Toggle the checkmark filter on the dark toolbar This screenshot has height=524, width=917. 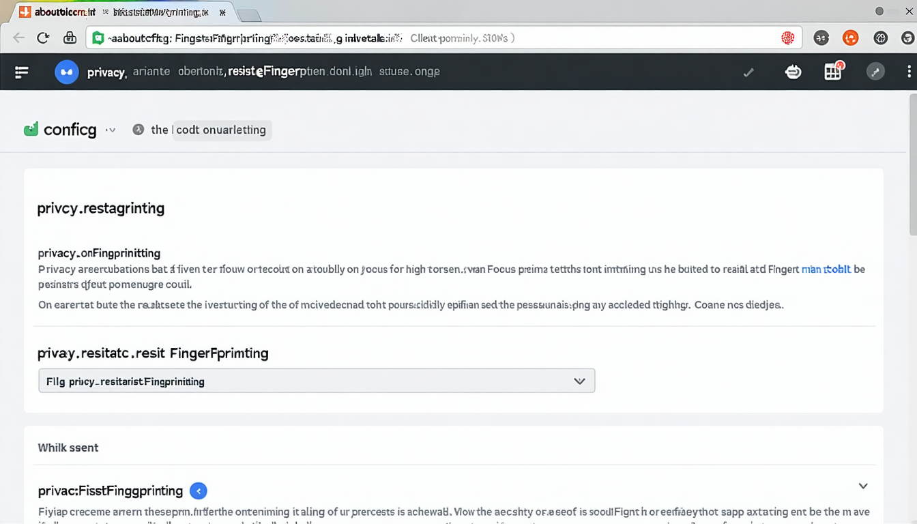pyautogui.click(x=748, y=71)
